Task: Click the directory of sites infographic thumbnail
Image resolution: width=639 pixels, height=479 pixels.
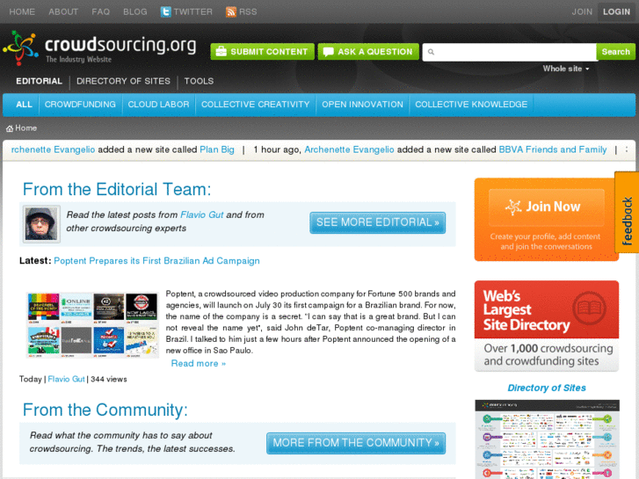Action: (547, 439)
